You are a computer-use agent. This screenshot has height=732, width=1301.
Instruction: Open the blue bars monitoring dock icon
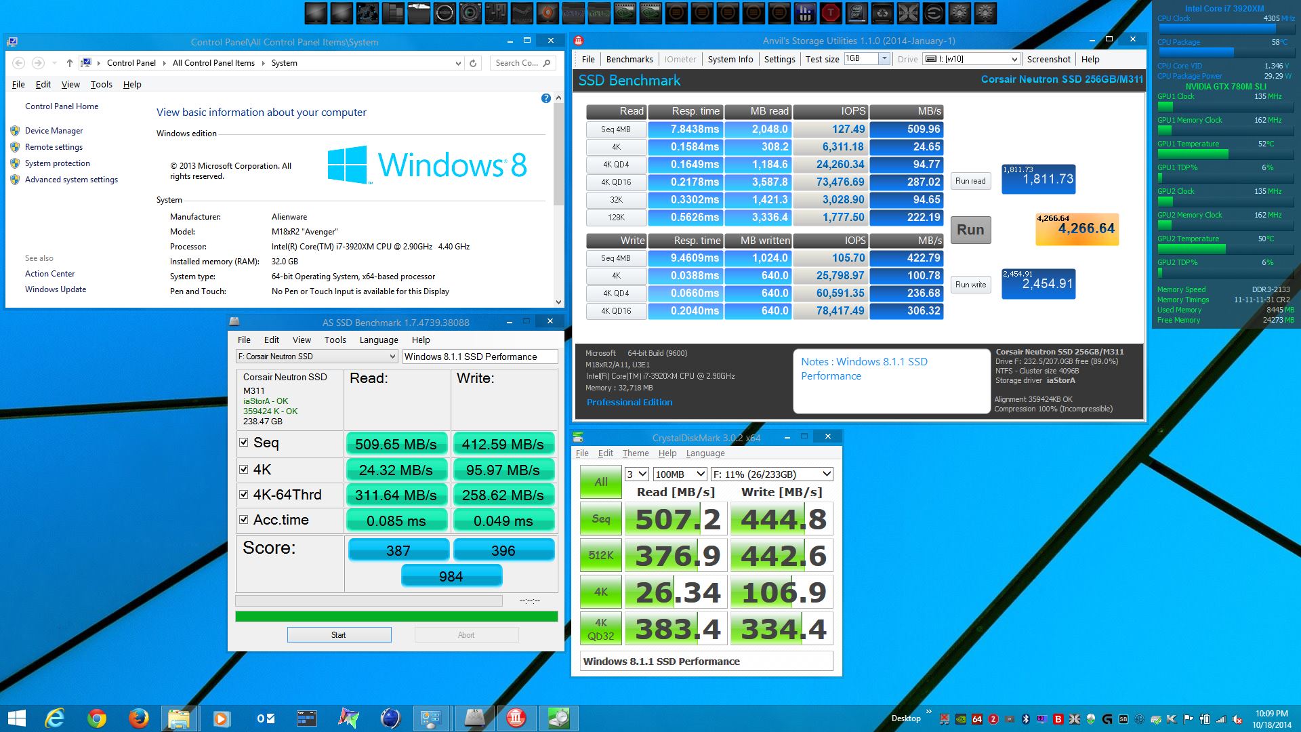click(804, 13)
